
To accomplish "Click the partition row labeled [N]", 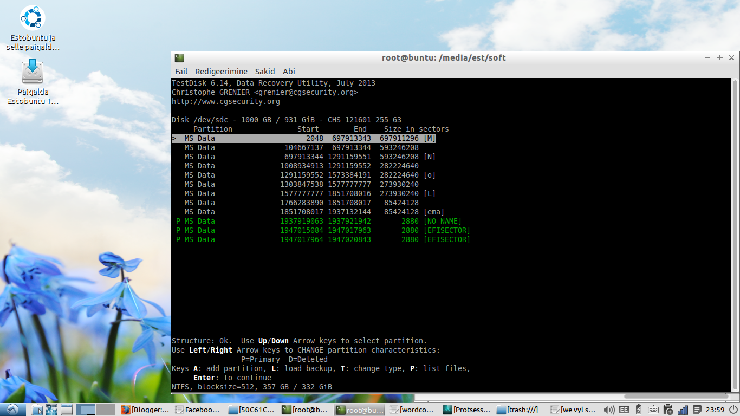I will tap(310, 157).
